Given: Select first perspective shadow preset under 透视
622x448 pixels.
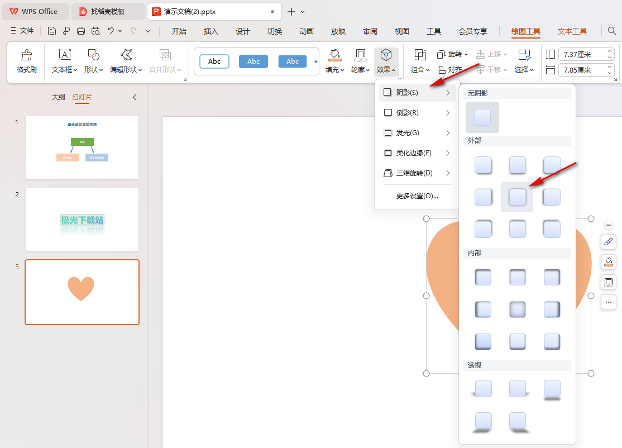Looking at the screenshot, I should pos(483,388).
